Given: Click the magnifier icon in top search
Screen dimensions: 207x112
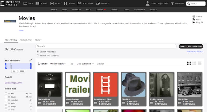Looking at the screenshot, I should 189,4.
